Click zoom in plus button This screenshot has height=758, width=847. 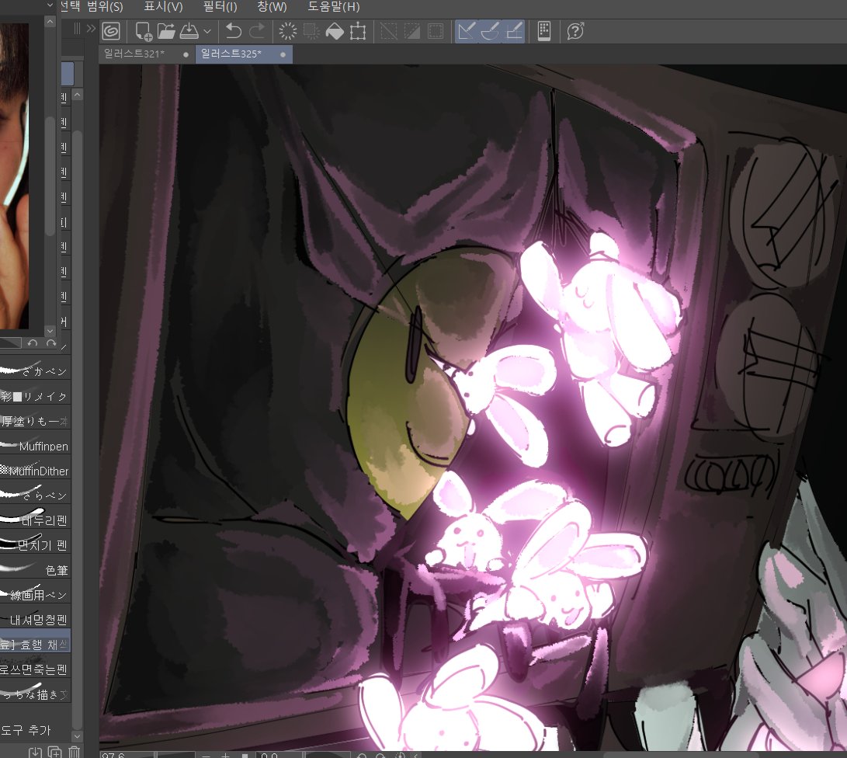225,756
